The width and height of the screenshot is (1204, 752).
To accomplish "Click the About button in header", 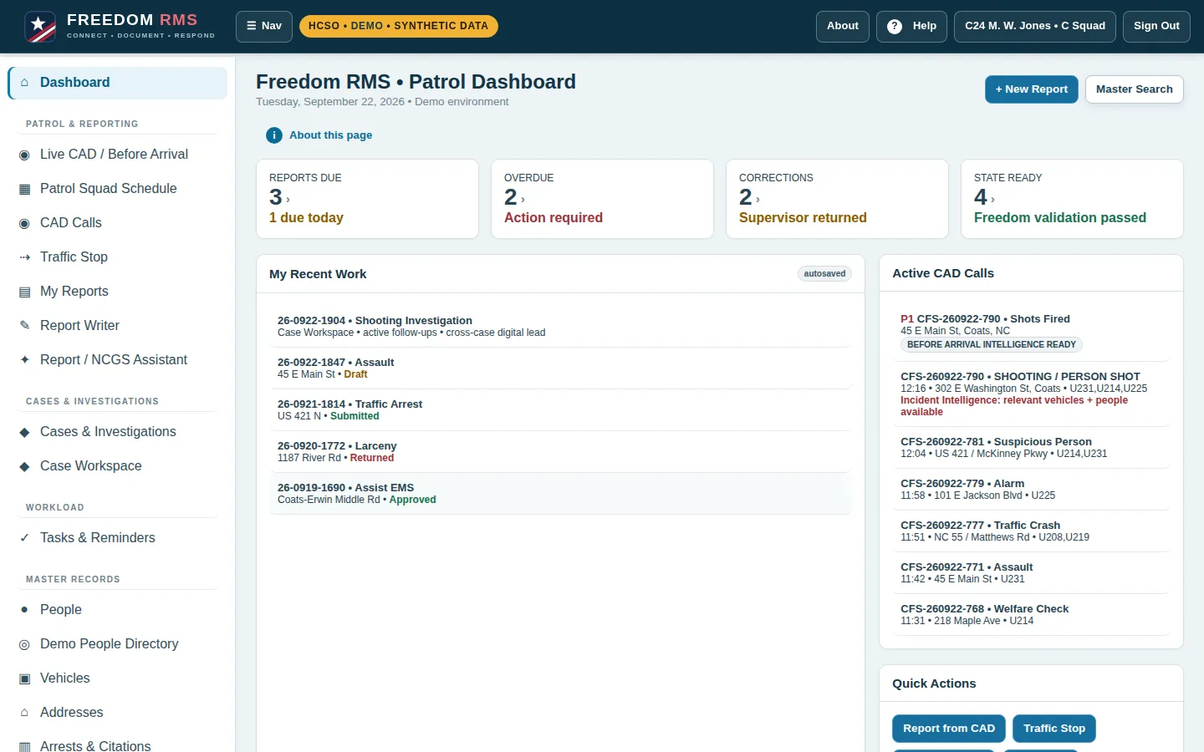I will (843, 27).
